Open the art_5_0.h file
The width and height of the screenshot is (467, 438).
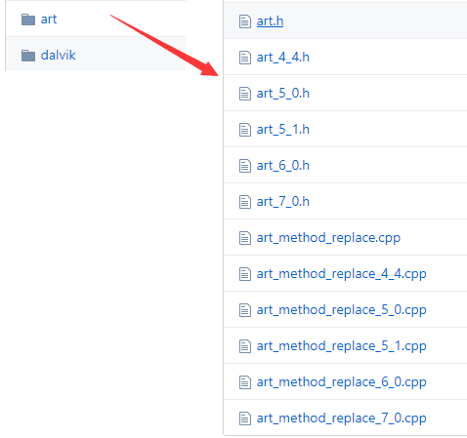click(x=283, y=94)
